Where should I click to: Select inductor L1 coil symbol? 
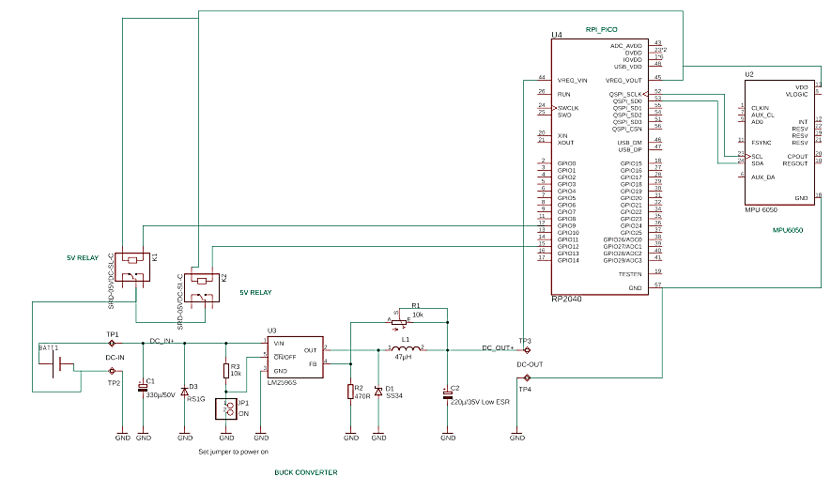[x=407, y=348]
